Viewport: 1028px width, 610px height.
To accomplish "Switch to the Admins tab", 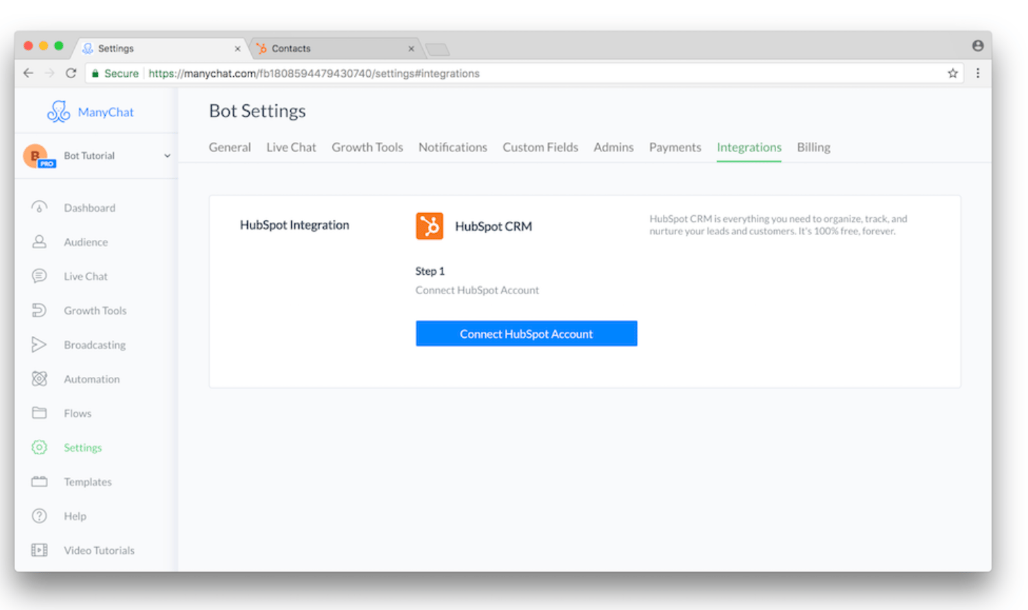I will click(x=614, y=147).
